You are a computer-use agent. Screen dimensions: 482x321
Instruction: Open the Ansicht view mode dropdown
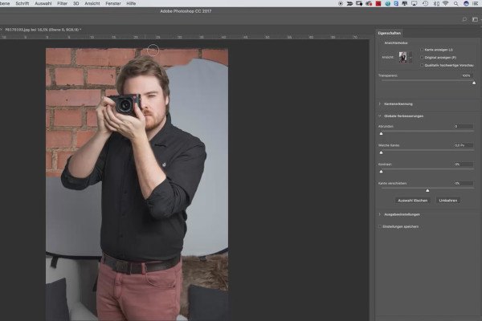(x=411, y=58)
